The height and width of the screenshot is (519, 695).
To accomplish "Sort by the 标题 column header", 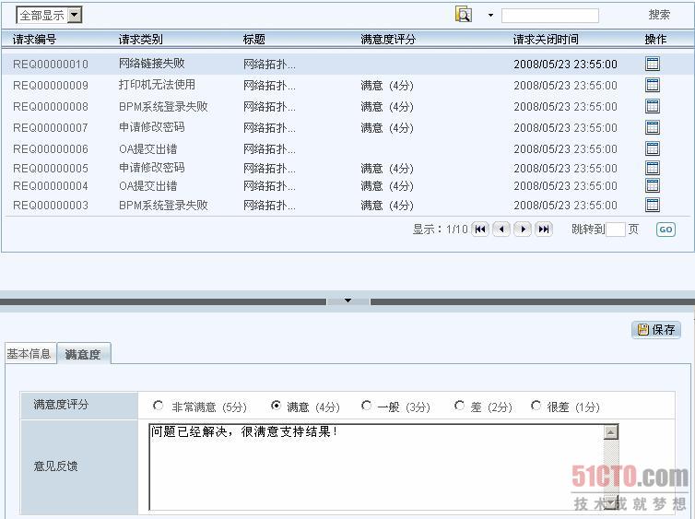I will tap(254, 40).
